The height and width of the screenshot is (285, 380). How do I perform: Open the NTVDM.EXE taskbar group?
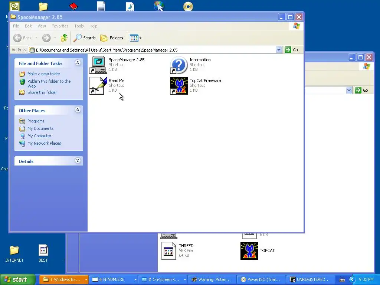click(x=114, y=279)
